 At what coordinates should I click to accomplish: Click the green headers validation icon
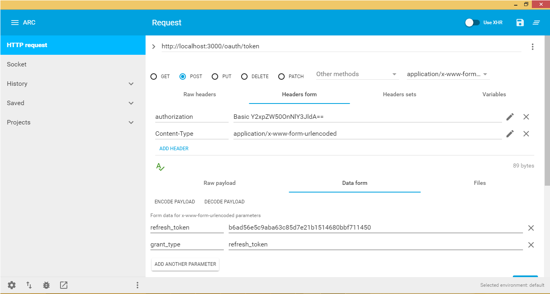(x=160, y=167)
